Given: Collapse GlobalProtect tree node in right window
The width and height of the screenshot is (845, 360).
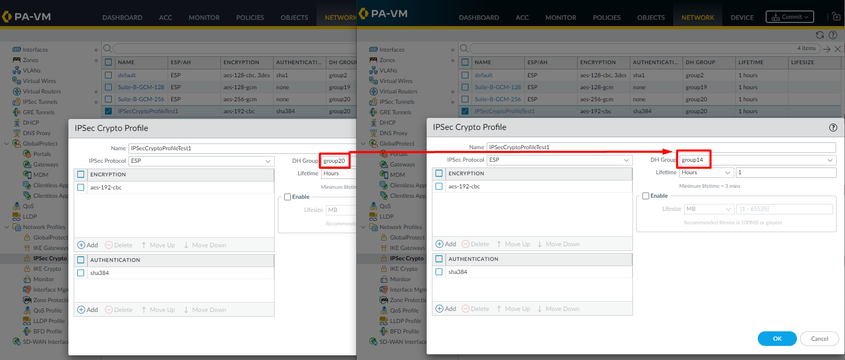Looking at the screenshot, I should click(x=363, y=143).
